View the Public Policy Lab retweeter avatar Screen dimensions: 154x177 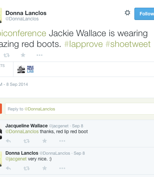click(30, 69)
